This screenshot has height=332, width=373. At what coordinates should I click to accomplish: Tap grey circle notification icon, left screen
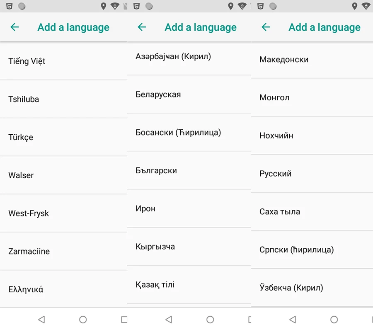(22, 6)
